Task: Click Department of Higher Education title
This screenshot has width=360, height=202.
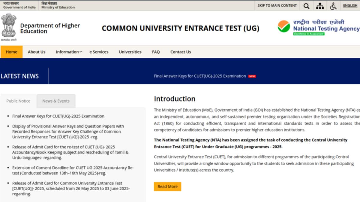Action: pyautogui.click(x=50, y=28)
